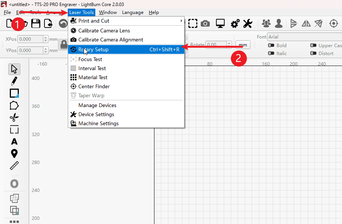This screenshot has height=224, width=342.
Task: Select Material Test menu entry
Action: [93, 77]
